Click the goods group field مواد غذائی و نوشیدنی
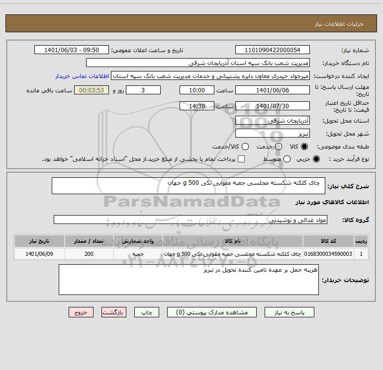This screenshot has width=383, height=370. [191, 220]
